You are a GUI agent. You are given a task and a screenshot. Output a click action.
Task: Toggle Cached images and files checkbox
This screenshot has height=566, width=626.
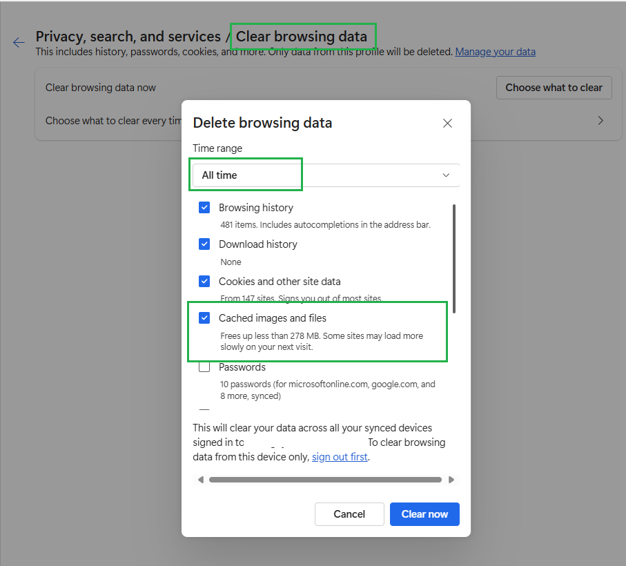204,318
